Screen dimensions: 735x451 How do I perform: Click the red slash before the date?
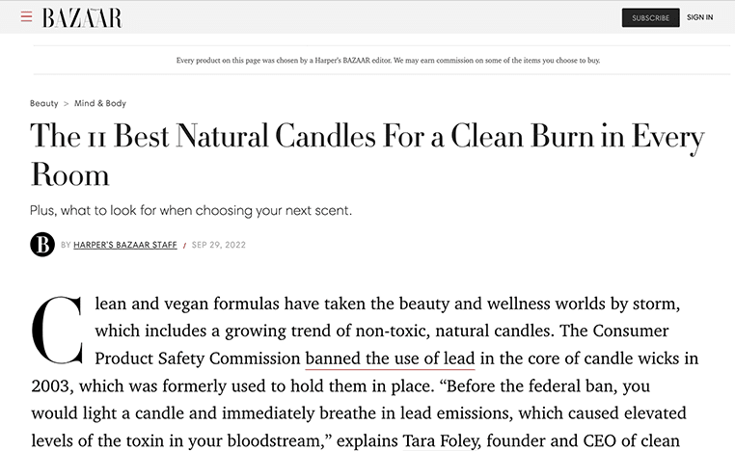pos(184,246)
